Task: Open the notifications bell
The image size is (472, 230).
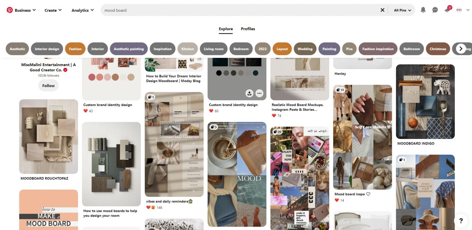Action: pyautogui.click(x=423, y=10)
